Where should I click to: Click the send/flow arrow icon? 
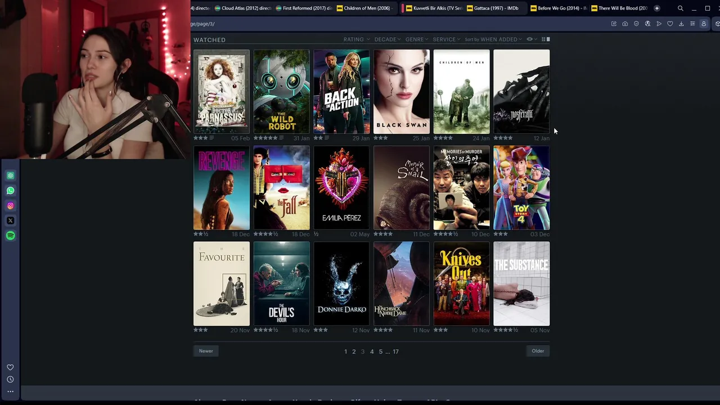(x=659, y=24)
